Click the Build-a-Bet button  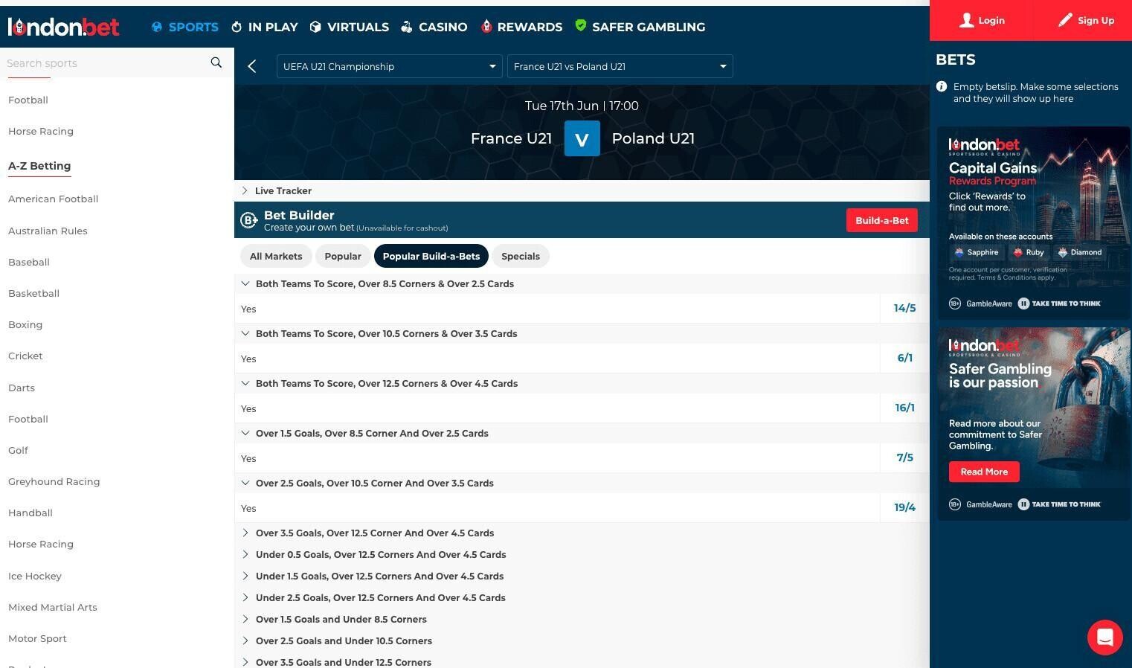click(881, 220)
